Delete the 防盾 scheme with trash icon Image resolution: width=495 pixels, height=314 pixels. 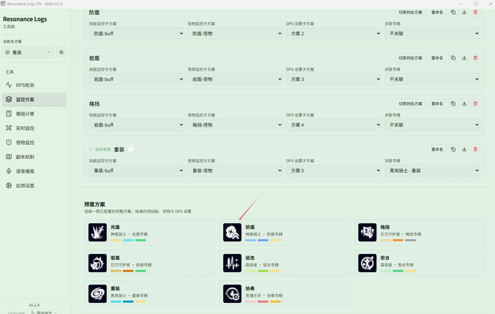[475, 12]
